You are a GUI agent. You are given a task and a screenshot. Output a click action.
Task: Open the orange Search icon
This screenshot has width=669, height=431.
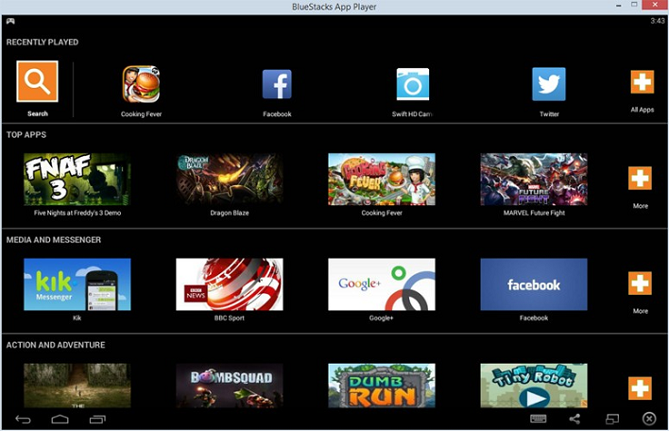[37, 81]
